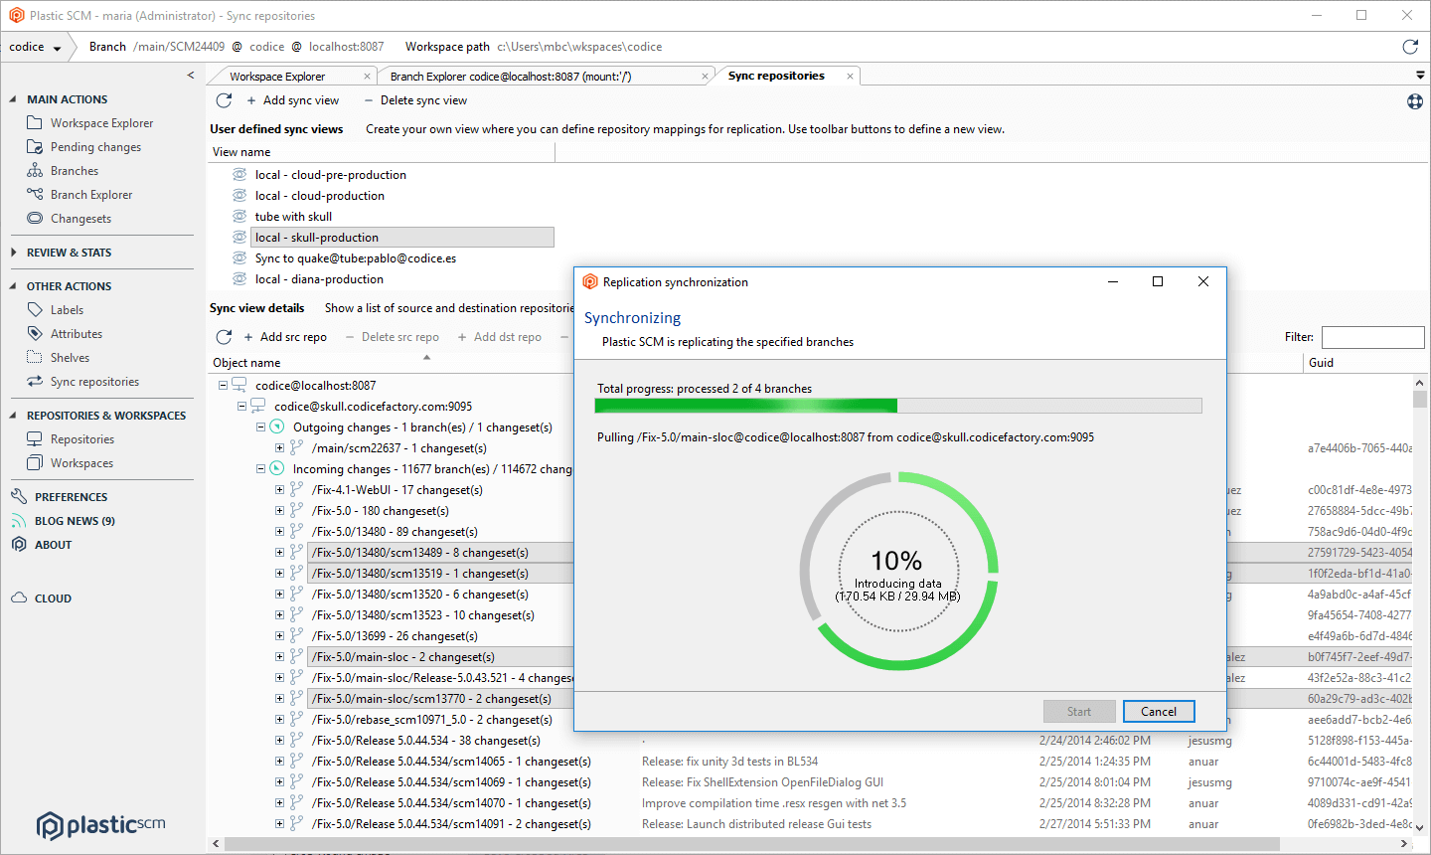Open Branch Explorer from the sidebar

pos(90,195)
